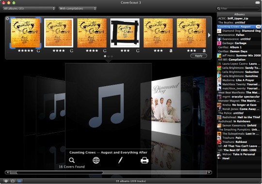Select Evanescence: Fallen album row

239,35
